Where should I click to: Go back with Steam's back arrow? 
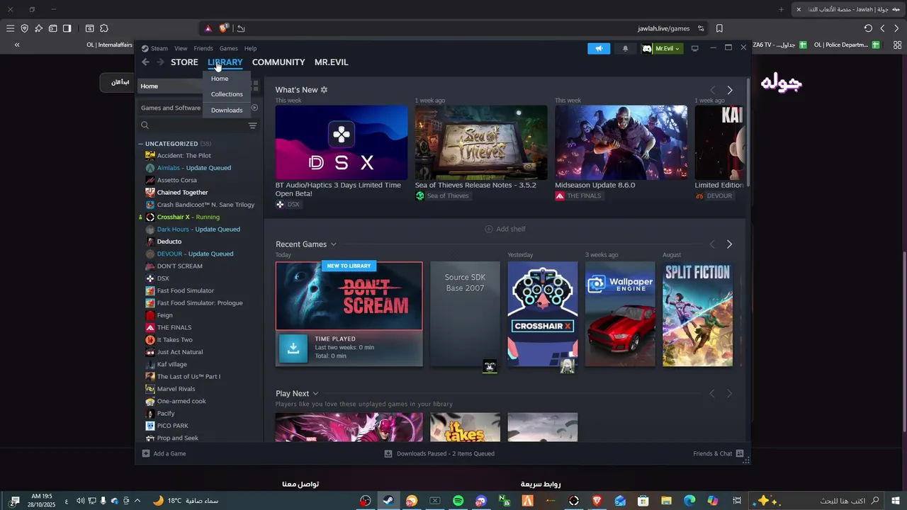pyautogui.click(x=145, y=62)
